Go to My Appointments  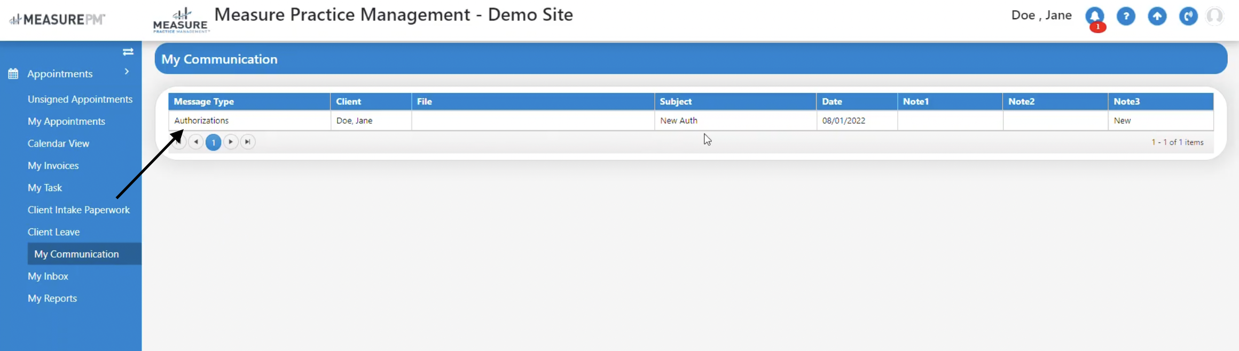click(x=66, y=122)
